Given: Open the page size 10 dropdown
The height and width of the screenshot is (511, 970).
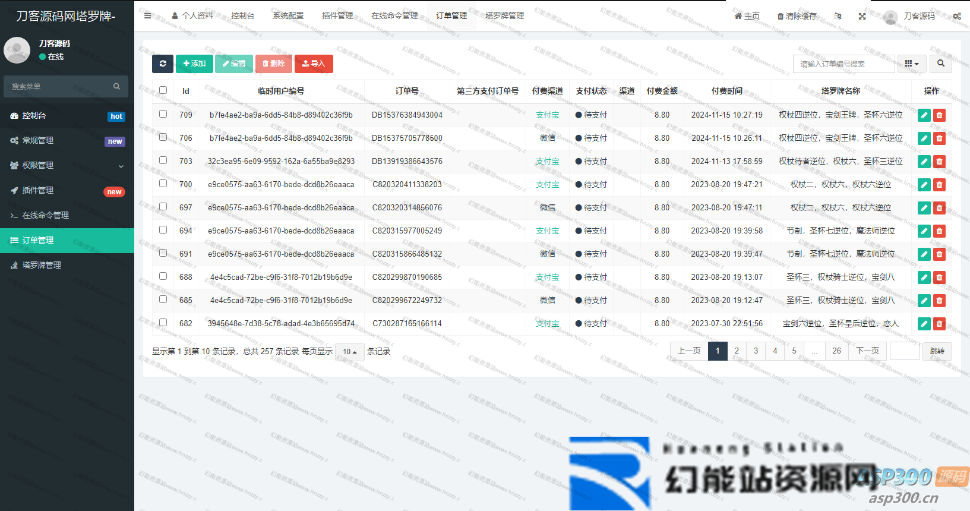Looking at the screenshot, I should 349,352.
